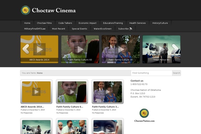Screen dimensions: 201x134
Task: Open the face close-up video thumbnail
Action: 108,127
